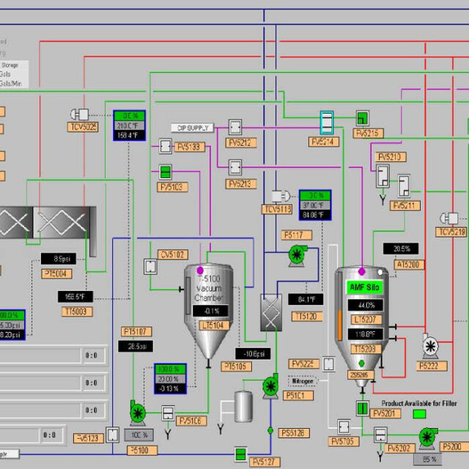This screenshot has width=469, height=469.
Task: Toggle the green FV5103 valve
Action: tap(166, 172)
